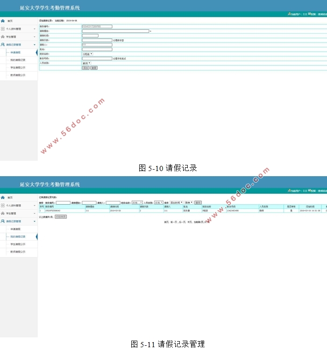Open the 班级名称 filter dropdown in Figure 5-11
The height and width of the screenshot is (350, 327).
point(137,202)
